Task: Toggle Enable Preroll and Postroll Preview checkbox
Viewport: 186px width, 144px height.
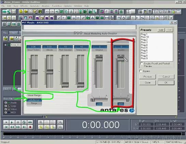Action: coord(142,64)
